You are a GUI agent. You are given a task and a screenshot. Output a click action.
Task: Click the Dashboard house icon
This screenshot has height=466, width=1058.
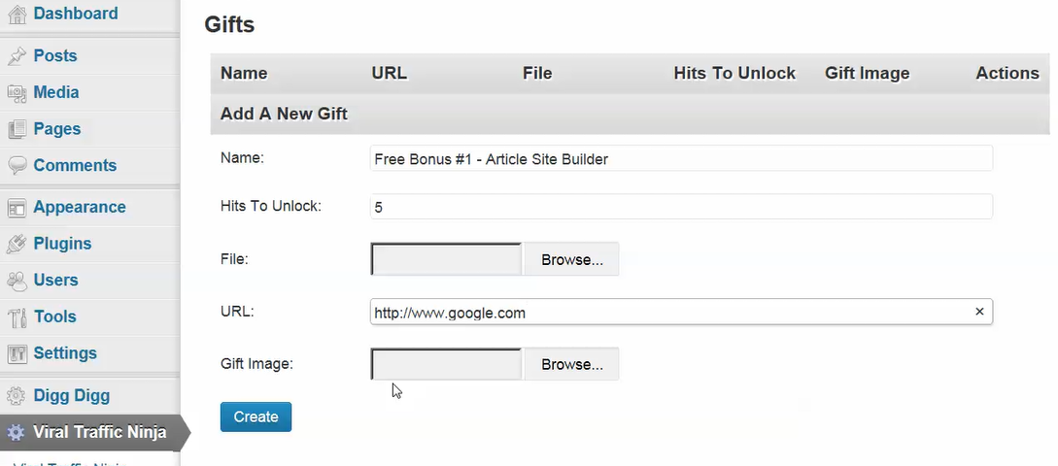point(16,15)
